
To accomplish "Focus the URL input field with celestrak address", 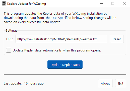I will point(61,39).
